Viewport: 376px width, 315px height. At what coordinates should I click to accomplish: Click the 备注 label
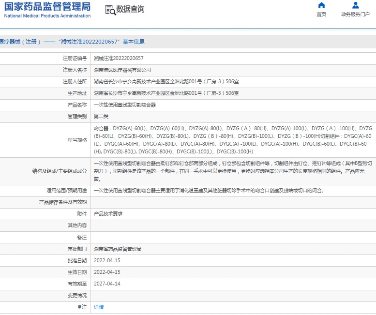pos(82,237)
